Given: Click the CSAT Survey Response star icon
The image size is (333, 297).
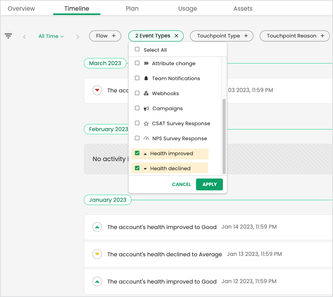Looking at the screenshot, I should click(146, 123).
